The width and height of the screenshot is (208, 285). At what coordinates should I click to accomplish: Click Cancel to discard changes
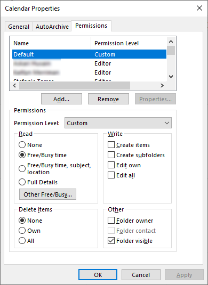[x=141, y=275]
